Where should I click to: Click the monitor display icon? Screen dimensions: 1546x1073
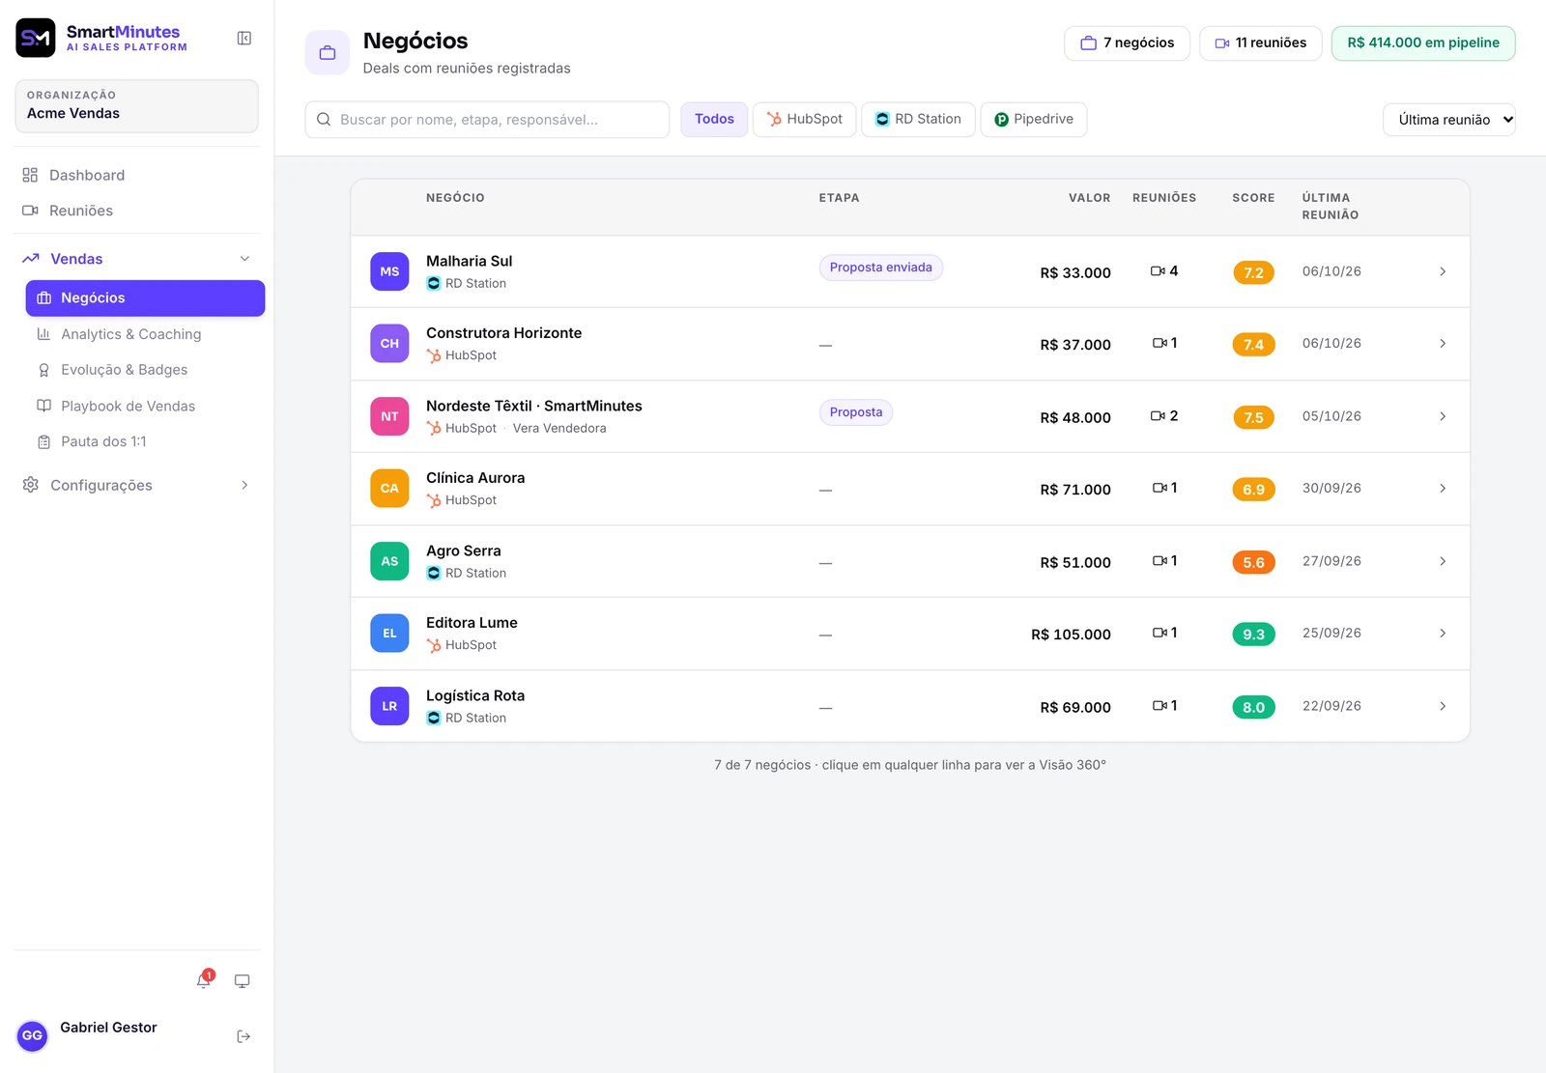tap(243, 981)
